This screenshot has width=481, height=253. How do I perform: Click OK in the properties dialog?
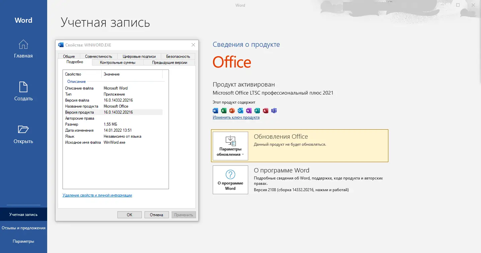(129, 215)
